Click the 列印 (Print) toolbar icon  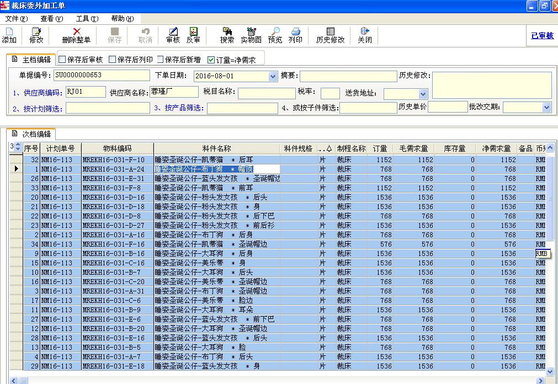pyautogui.click(x=295, y=35)
